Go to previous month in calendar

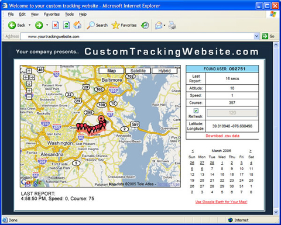(193, 151)
